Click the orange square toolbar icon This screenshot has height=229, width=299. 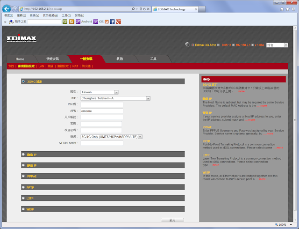pyautogui.click(x=107, y=22)
